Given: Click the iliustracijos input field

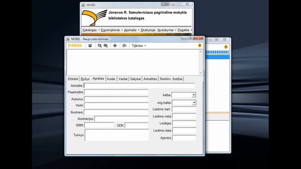Looking at the screenshot, I should coord(121,119).
